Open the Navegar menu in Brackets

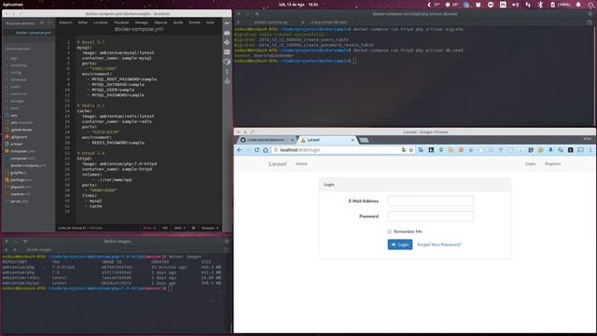click(x=142, y=22)
